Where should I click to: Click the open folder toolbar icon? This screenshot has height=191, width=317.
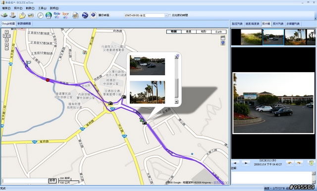22,15
